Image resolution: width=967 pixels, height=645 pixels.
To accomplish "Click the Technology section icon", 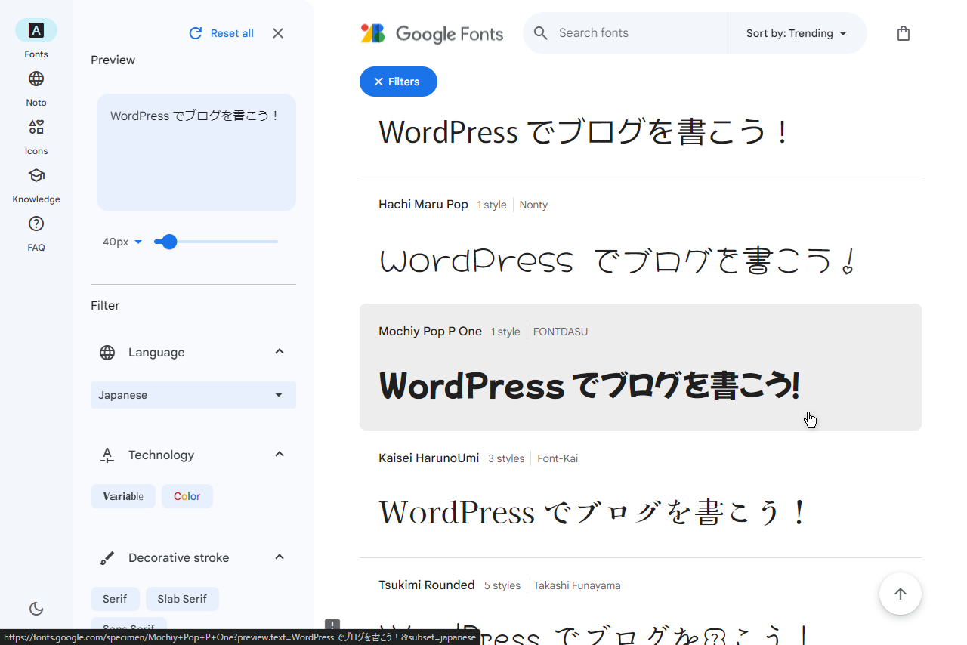I will [x=107, y=455].
